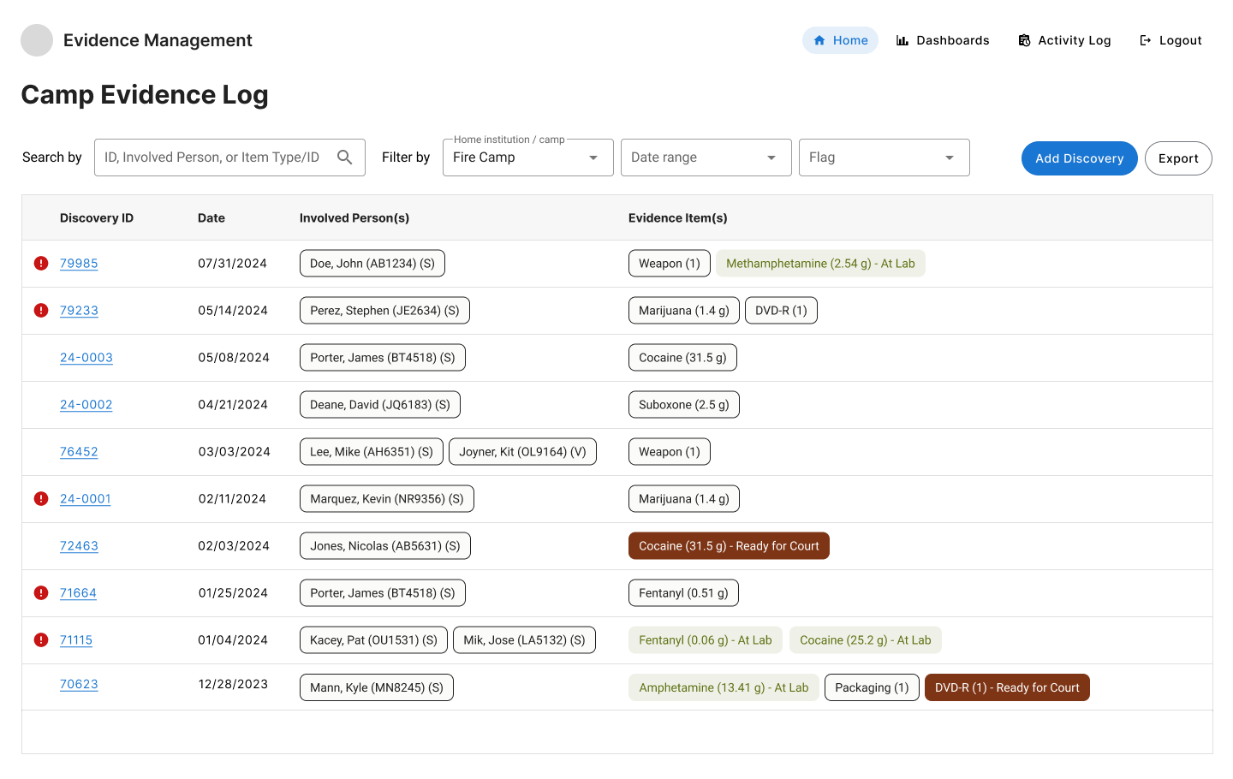Click DVD-R (1) - Ready for Court chip
Viewport: 1233px width, 779px height.
click(x=1007, y=687)
